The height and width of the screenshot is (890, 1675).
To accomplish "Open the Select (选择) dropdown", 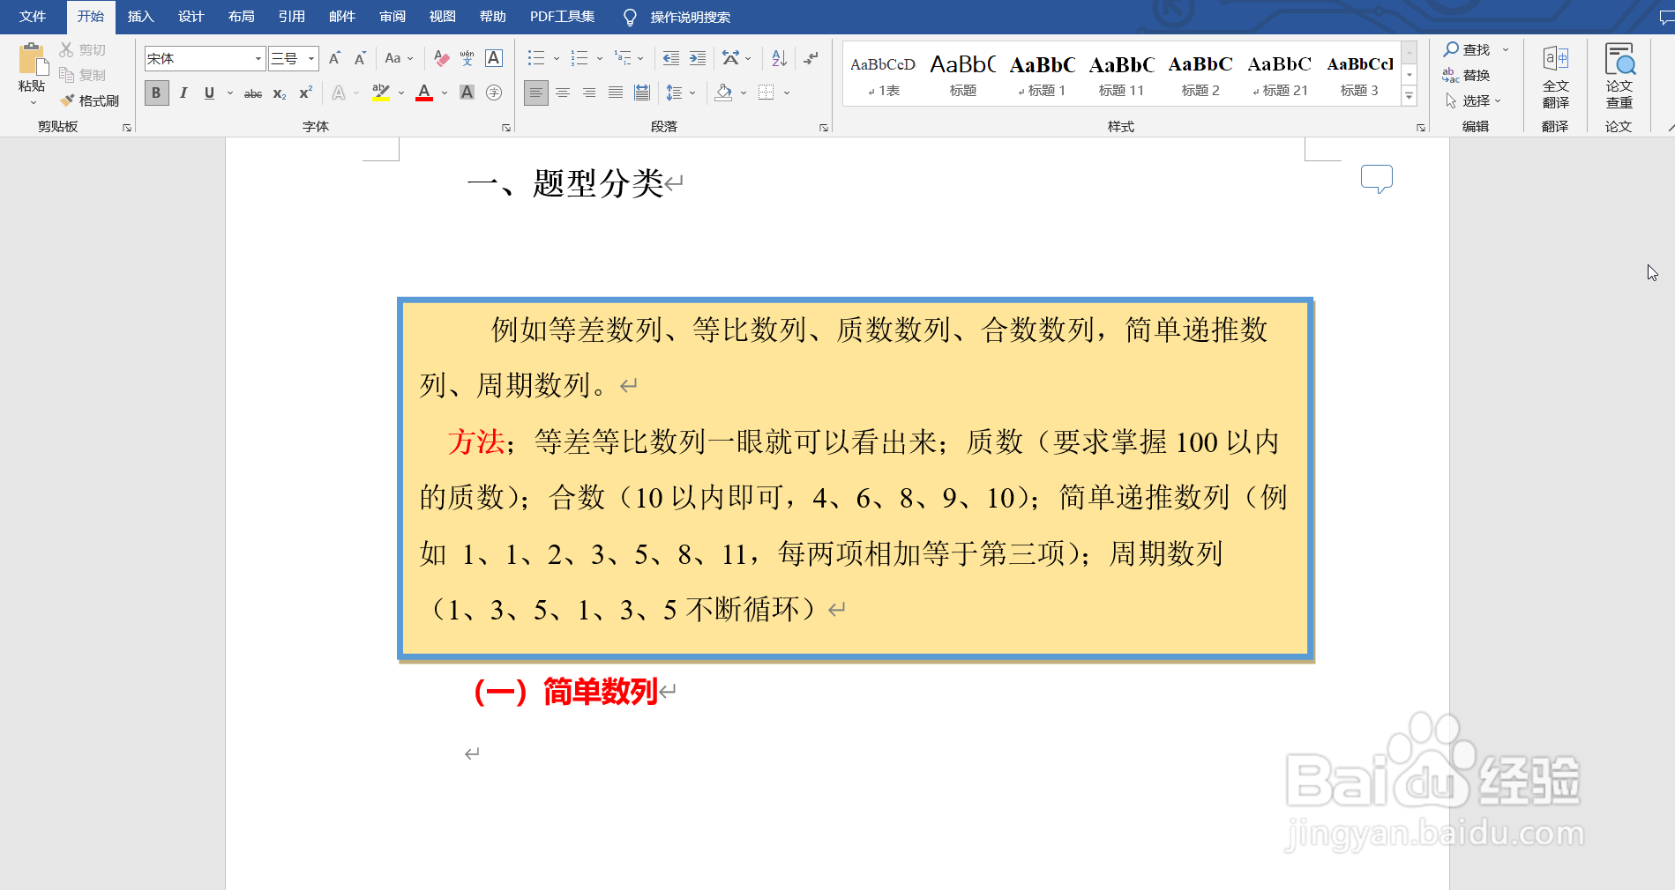I will click(x=1473, y=101).
